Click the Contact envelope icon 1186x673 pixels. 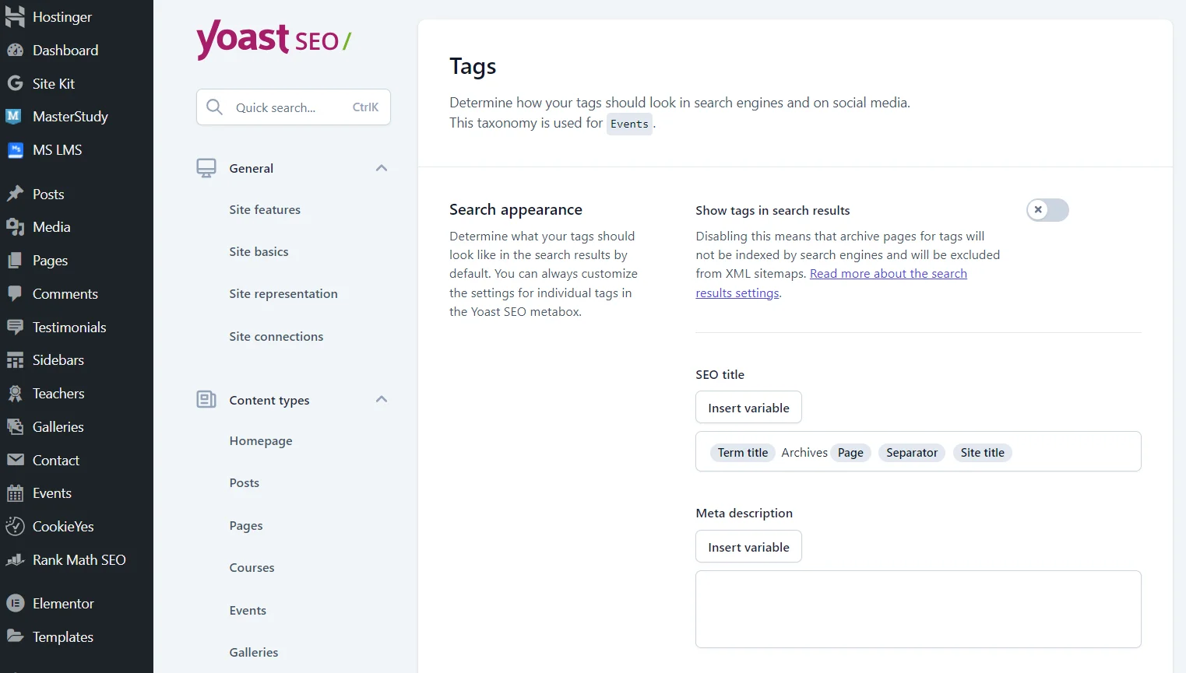click(15, 460)
